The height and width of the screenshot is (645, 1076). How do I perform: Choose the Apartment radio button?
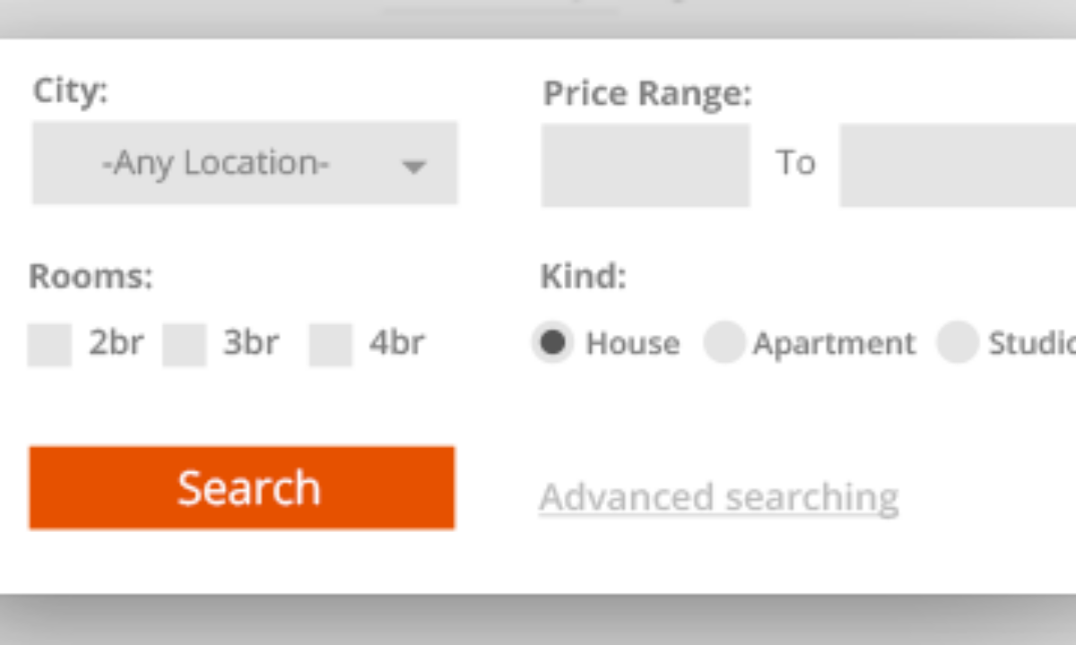pyautogui.click(x=724, y=342)
